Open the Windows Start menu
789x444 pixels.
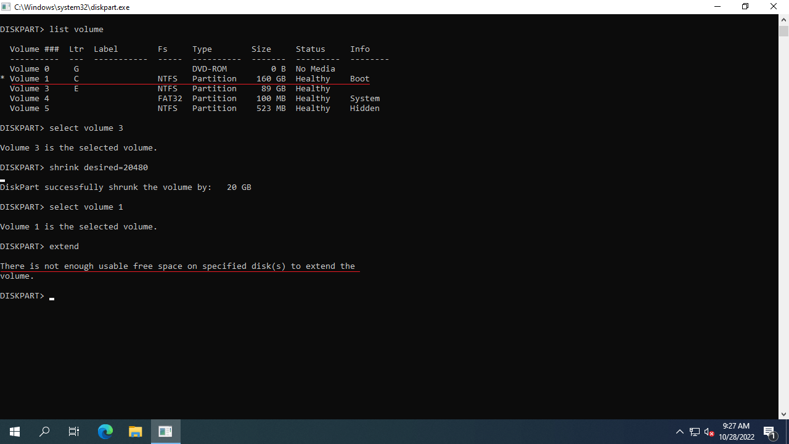pos(15,432)
